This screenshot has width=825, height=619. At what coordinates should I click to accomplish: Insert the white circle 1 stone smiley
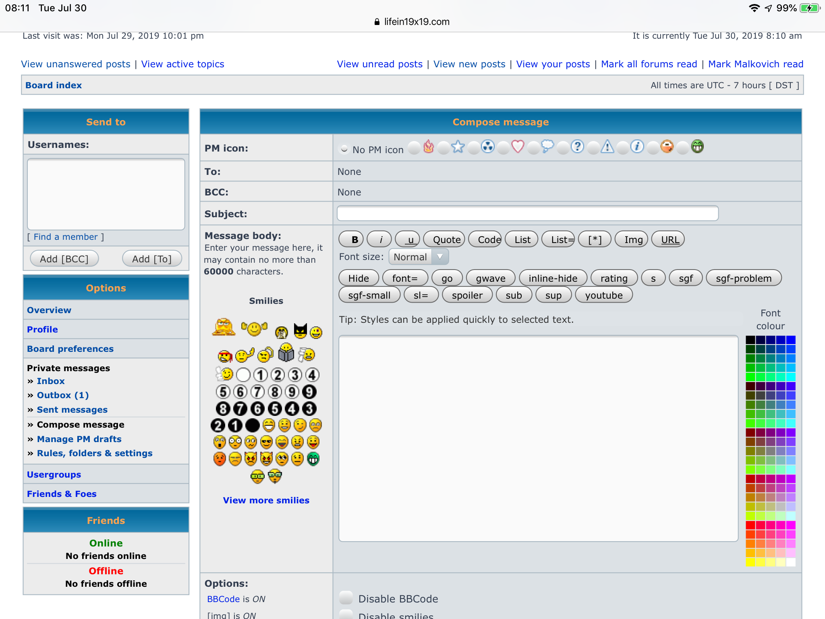pos(260,375)
